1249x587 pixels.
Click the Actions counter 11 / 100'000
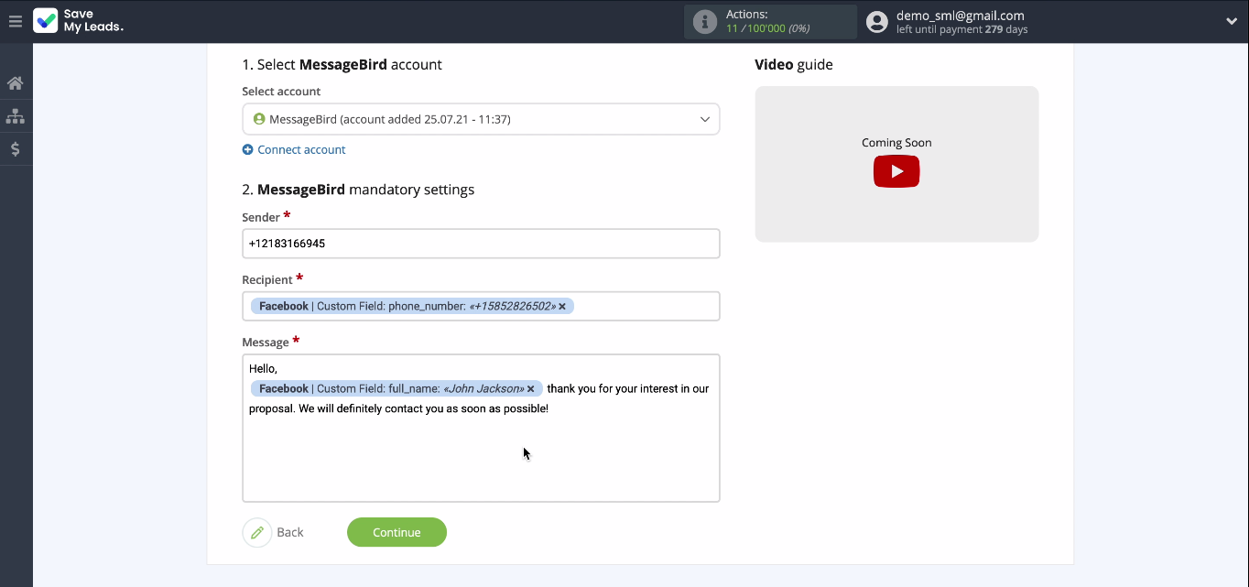(767, 28)
